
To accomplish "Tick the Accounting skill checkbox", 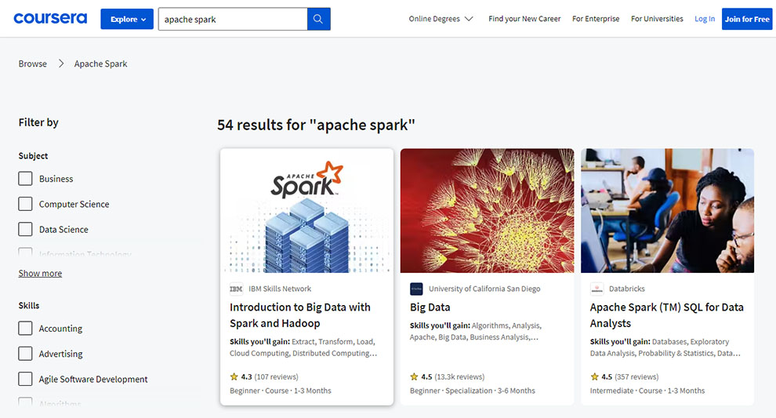I will tap(25, 329).
